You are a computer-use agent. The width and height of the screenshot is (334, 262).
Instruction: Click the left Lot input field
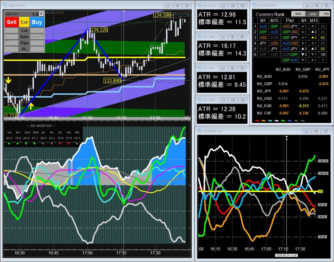11,30
